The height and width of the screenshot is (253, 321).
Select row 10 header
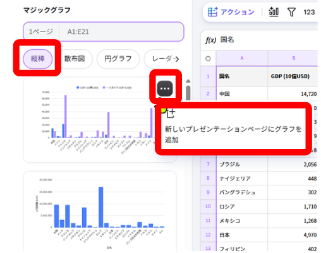coord(208,206)
